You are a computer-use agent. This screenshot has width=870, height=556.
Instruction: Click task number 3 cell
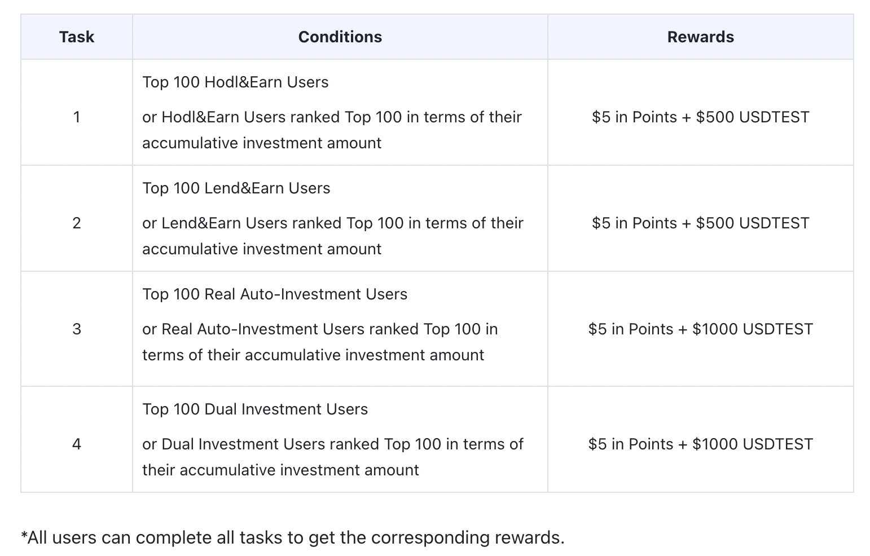click(76, 329)
